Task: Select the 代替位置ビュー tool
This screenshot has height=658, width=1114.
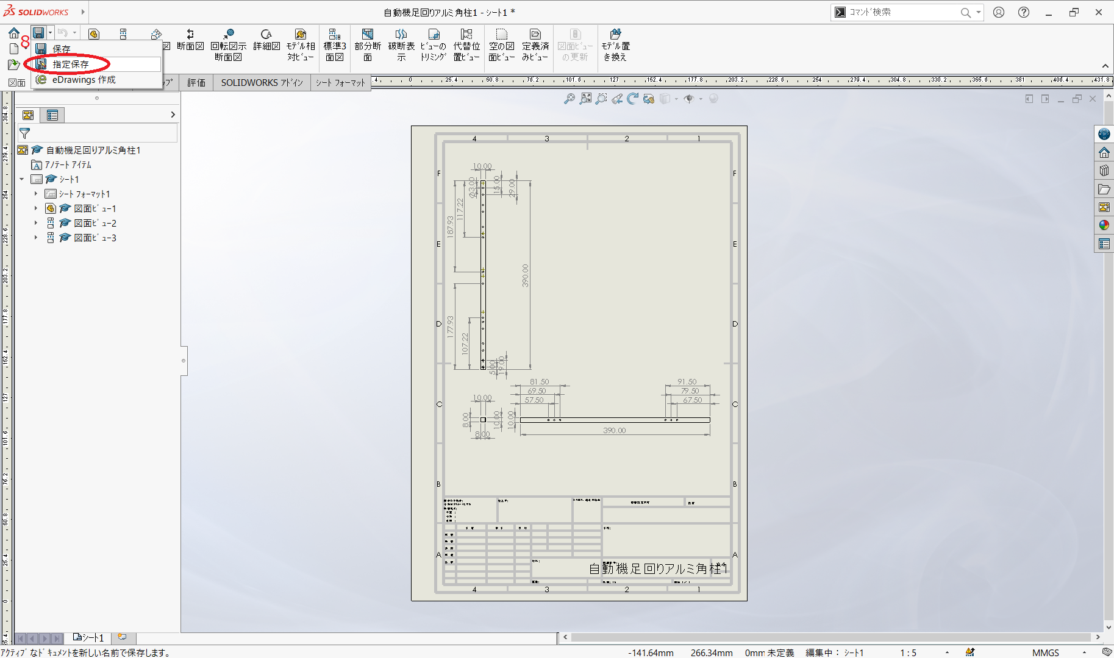Action: [x=466, y=45]
